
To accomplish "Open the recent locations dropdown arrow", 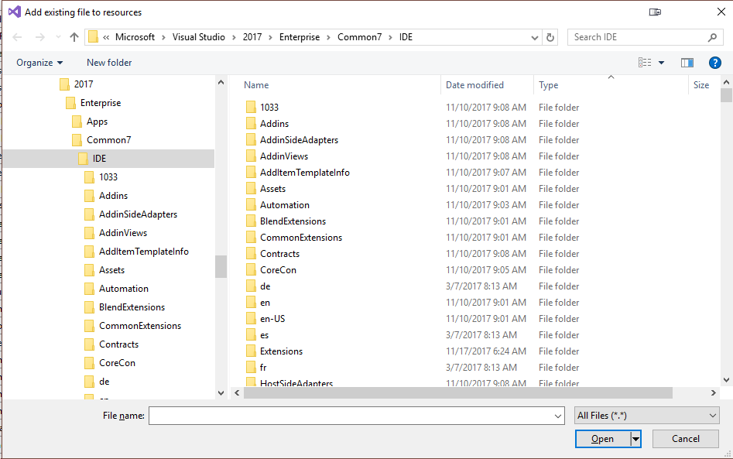I will pos(58,37).
